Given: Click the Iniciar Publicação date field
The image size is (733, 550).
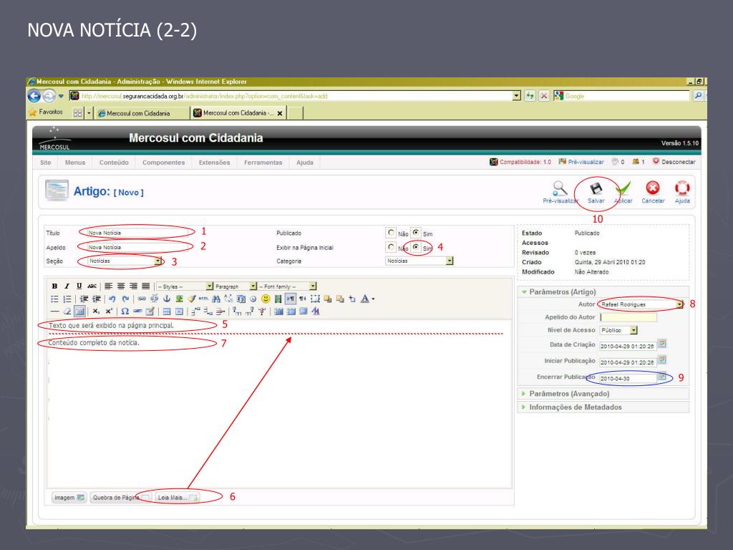Looking at the screenshot, I should [x=628, y=362].
